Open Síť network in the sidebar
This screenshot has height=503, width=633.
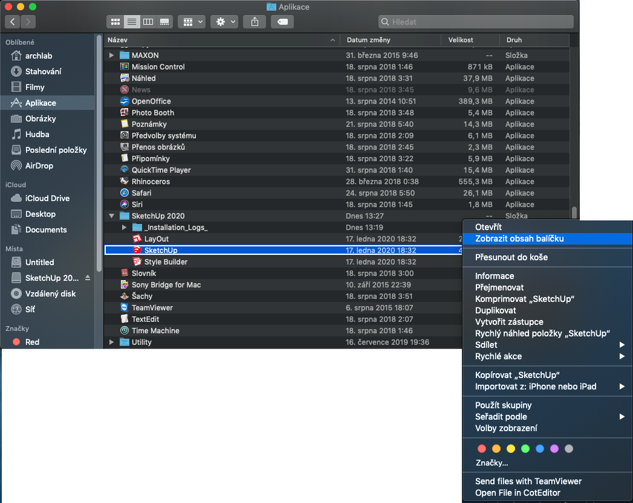[x=48, y=310]
